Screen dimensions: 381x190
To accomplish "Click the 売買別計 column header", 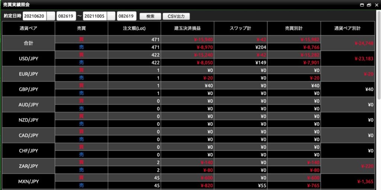I will (294, 28).
